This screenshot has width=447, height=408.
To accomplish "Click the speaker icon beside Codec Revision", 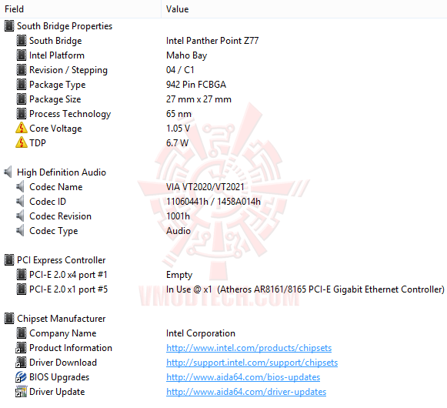I will pos(20,216).
